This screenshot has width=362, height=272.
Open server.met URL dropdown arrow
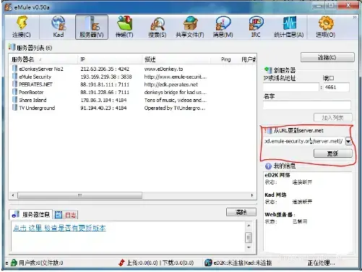coord(348,141)
